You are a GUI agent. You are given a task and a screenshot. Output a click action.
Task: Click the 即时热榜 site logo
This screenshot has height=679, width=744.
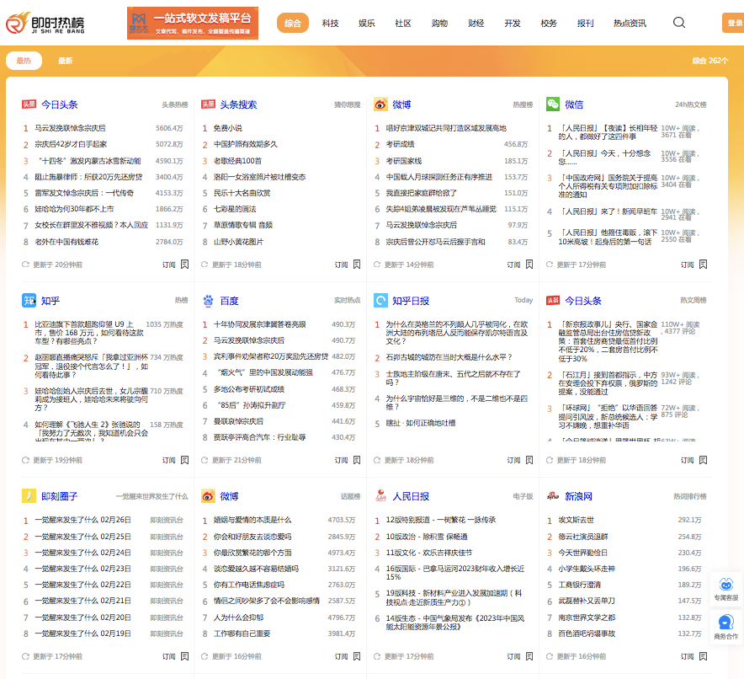tap(45, 24)
